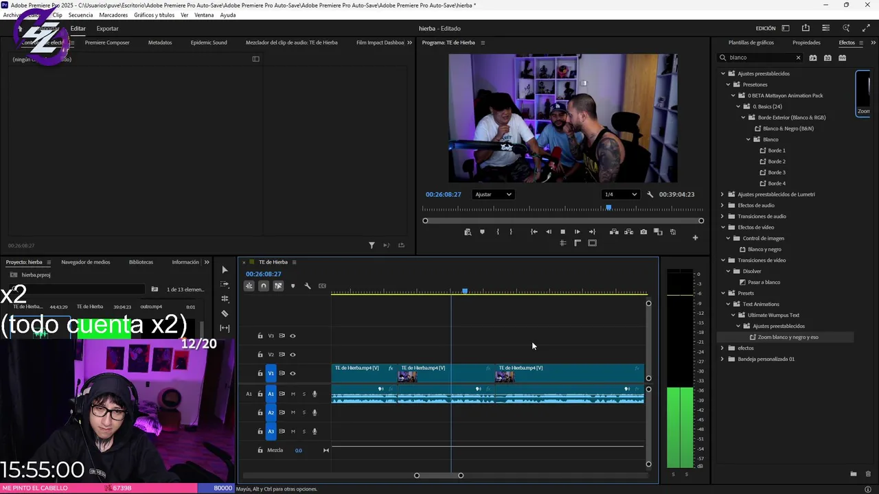Click the YUV effects filter icon
Viewport: 879px width, 494px height.
[843, 58]
